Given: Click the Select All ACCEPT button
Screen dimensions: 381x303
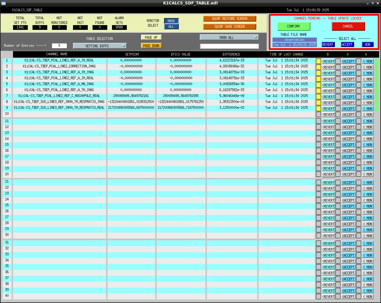Looking at the screenshot, I should 347,45.
